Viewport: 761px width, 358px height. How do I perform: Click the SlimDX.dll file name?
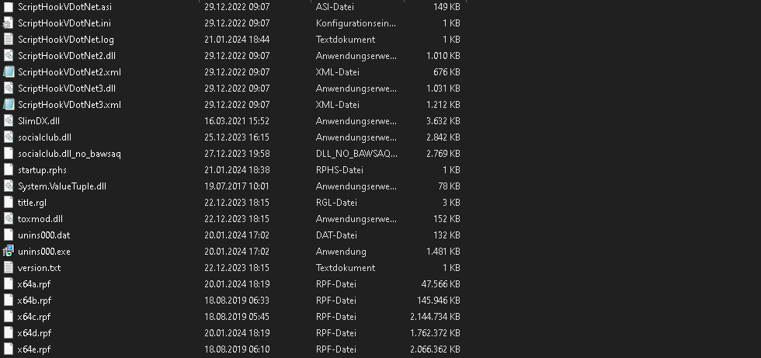(38, 120)
